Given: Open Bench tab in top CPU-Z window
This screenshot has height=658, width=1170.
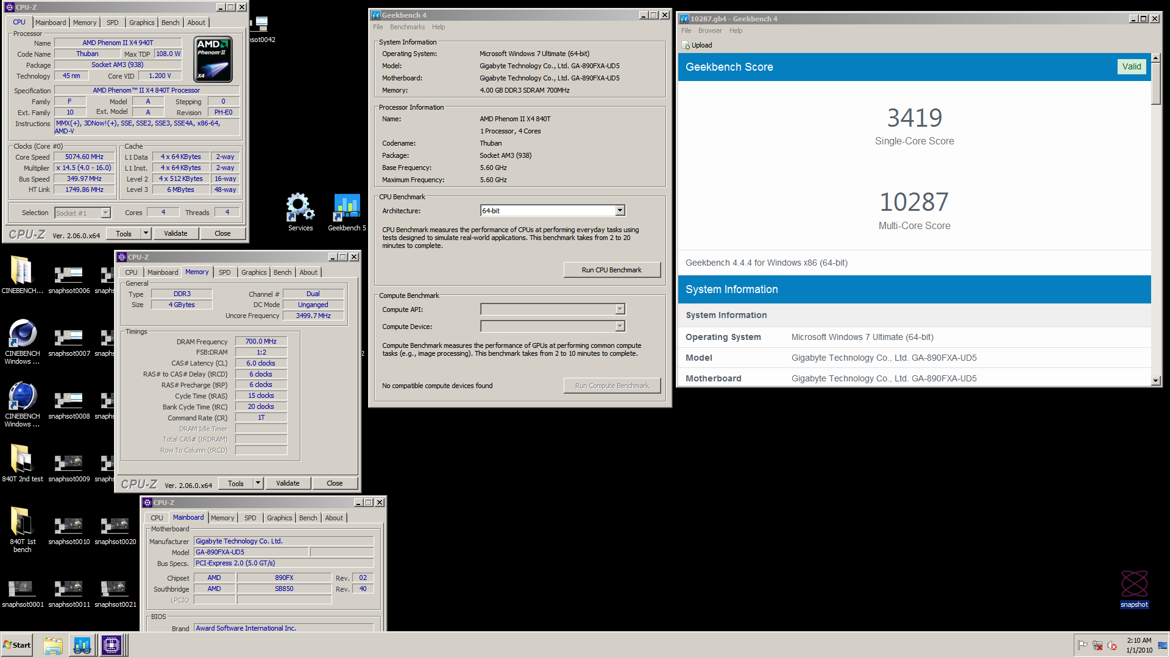Looking at the screenshot, I should coord(171,23).
